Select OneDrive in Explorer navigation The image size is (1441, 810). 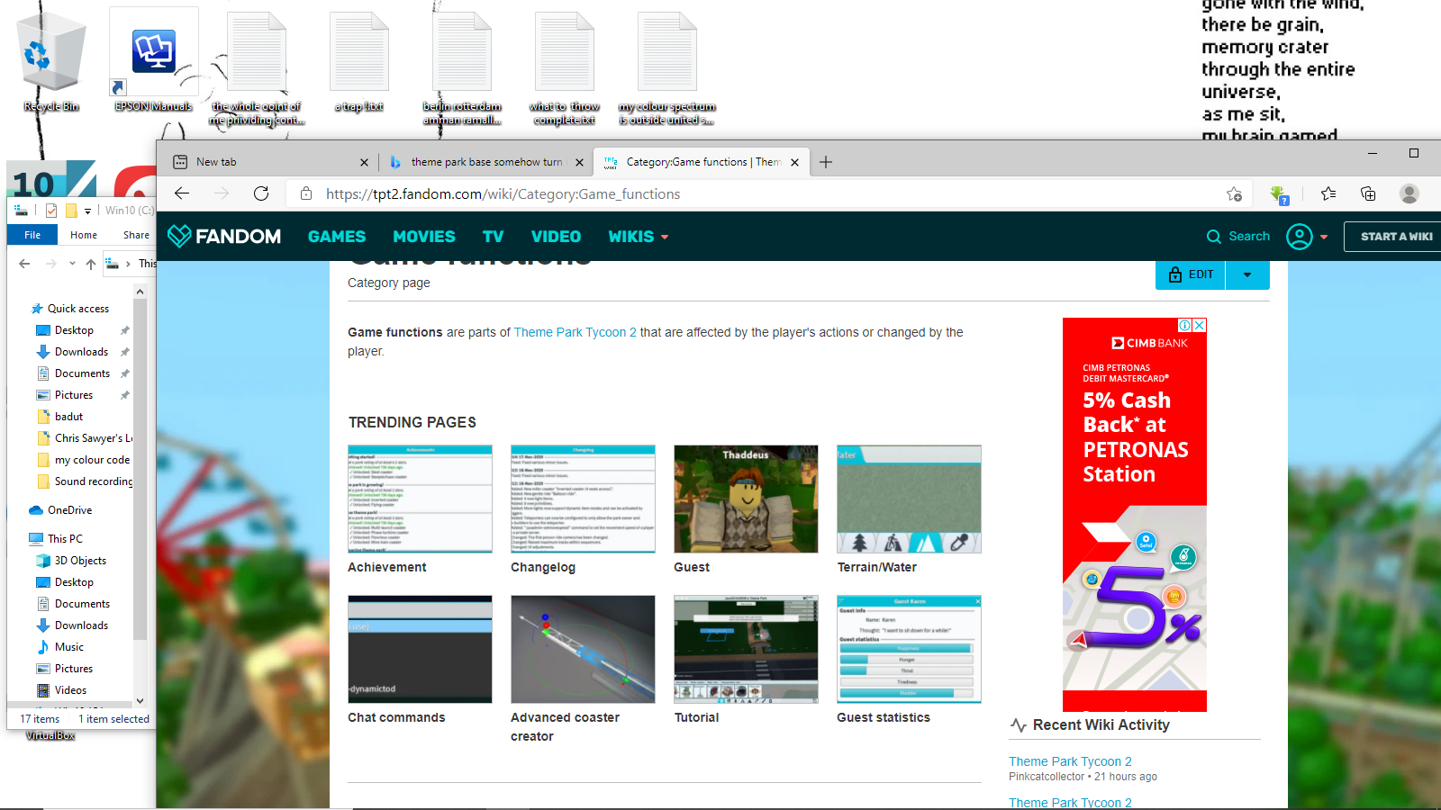pyautogui.click(x=69, y=510)
